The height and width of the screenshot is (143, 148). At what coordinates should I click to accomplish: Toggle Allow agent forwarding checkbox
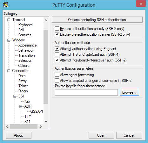pos(57,75)
